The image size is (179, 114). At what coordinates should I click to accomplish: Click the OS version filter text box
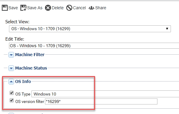pyautogui.click(x=101, y=101)
